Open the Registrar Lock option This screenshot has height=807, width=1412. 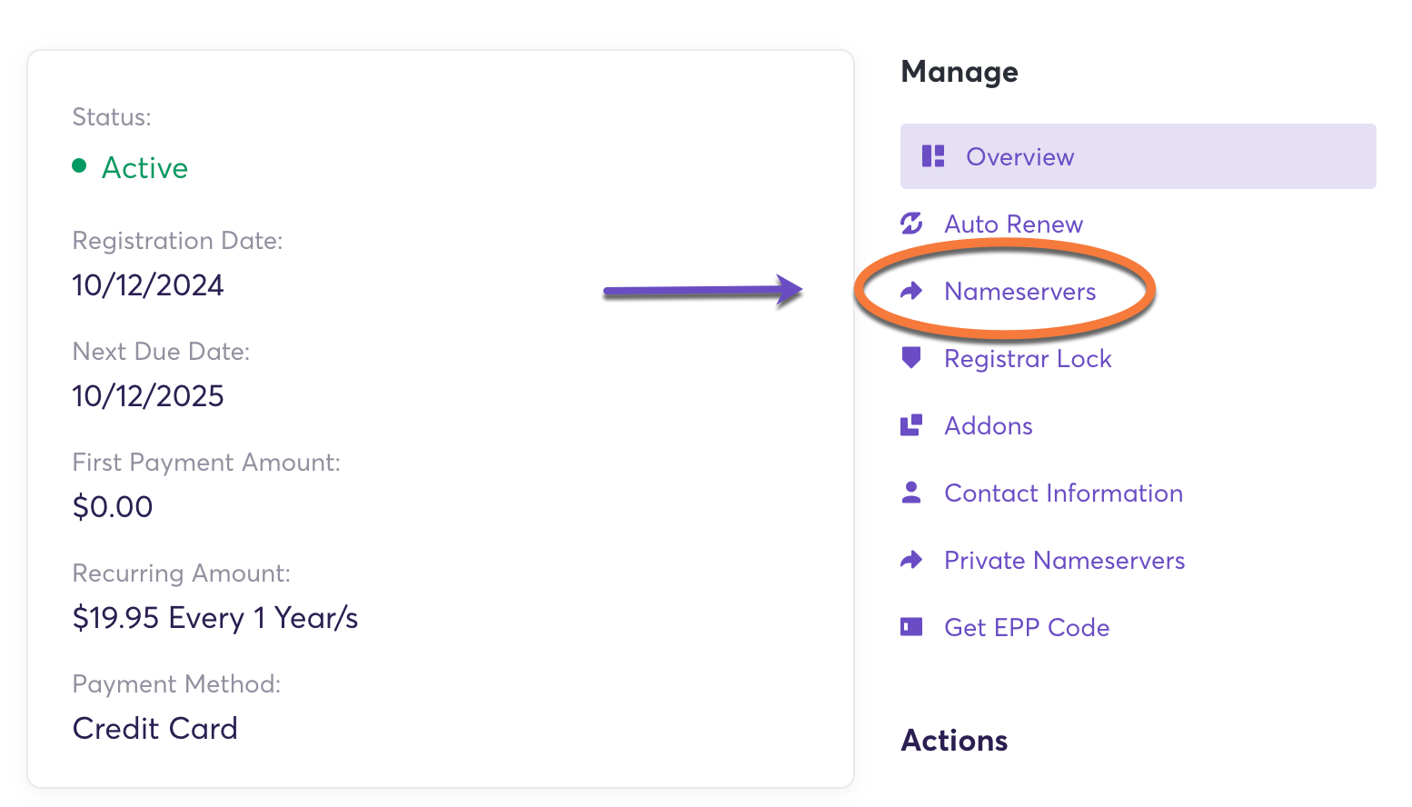[x=1028, y=359]
